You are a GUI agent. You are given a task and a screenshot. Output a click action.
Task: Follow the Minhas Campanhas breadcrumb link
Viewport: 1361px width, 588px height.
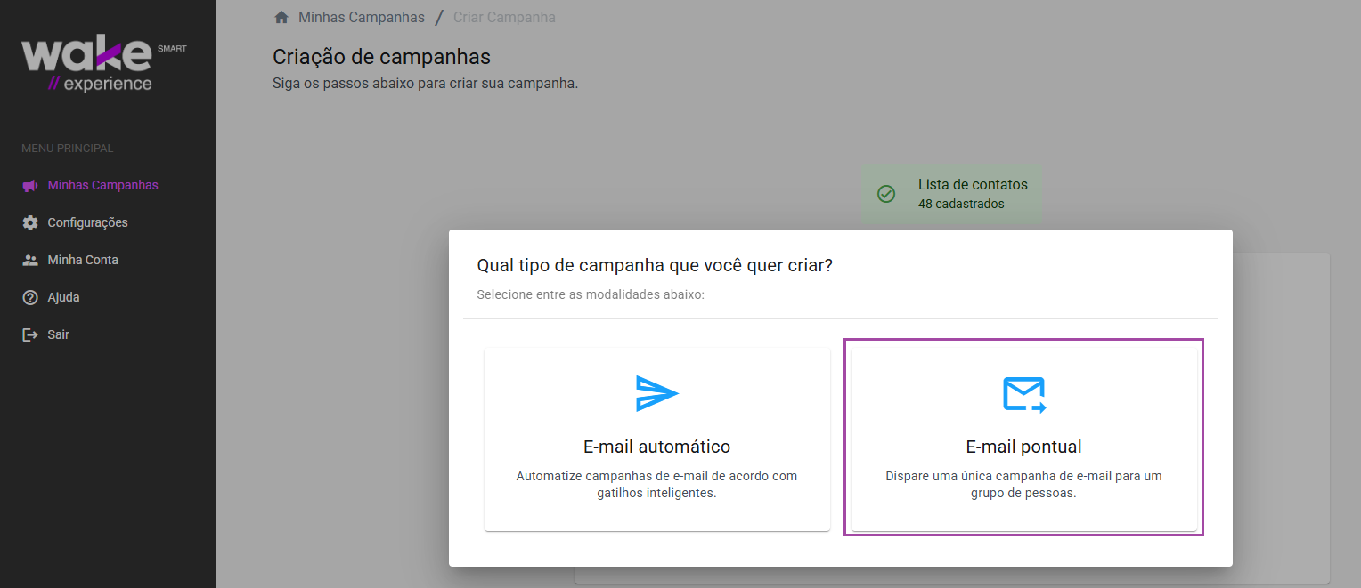point(362,17)
